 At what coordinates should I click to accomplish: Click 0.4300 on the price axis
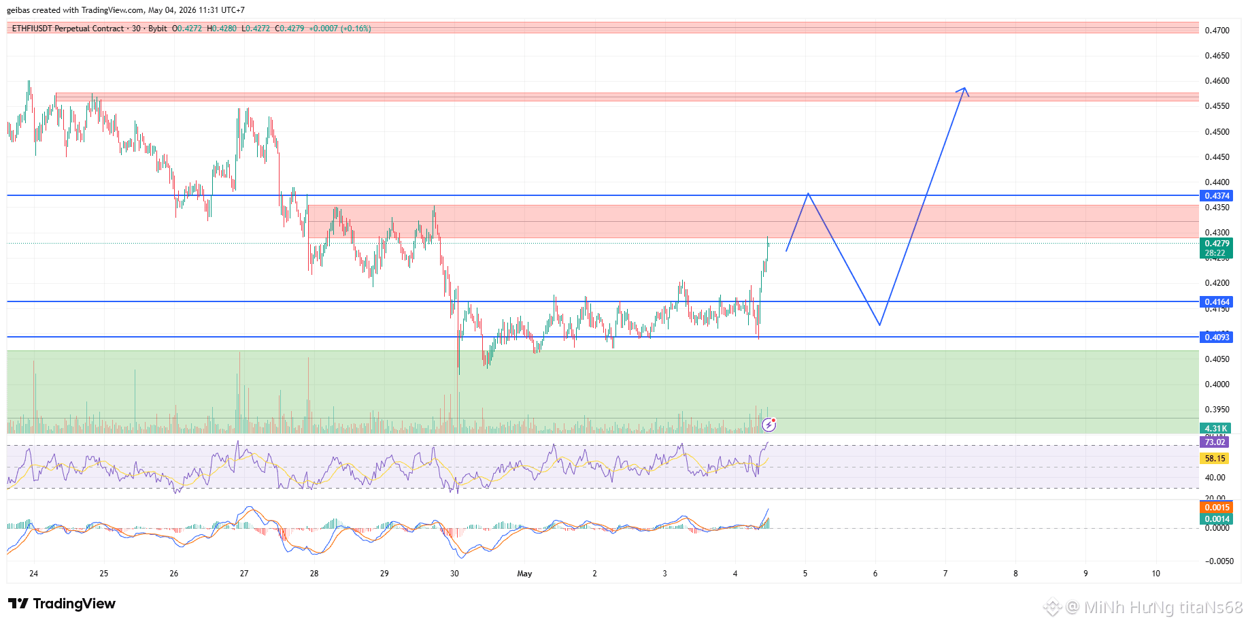[x=1217, y=233]
